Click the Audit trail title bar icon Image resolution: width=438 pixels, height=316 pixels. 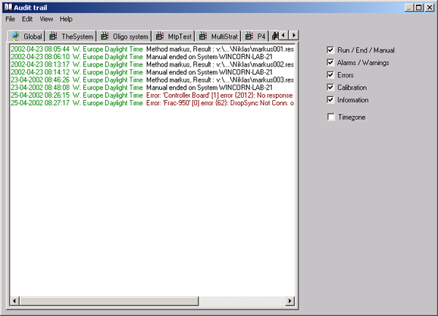(7, 7)
